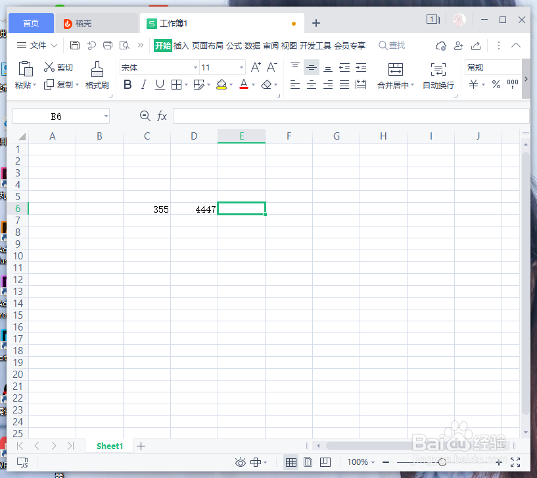The height and width of the screenshot is (478, 537).
Task: Open font name dropdown 宋体
Action: pos(195,68)
